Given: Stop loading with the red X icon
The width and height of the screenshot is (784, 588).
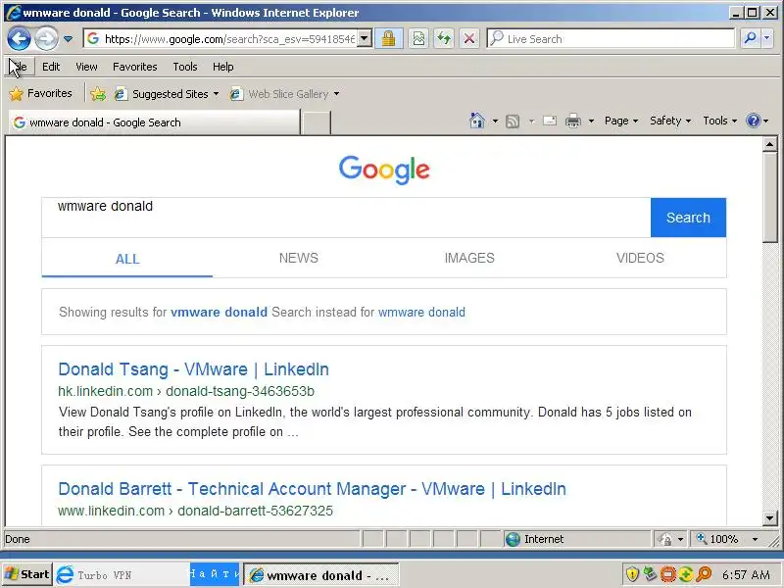Looking at the screenshot, I should pos(469,38).
